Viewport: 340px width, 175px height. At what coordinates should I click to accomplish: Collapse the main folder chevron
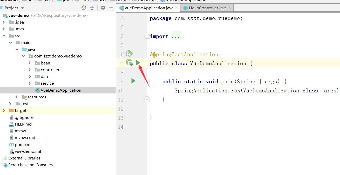click(x=10, y=43)
